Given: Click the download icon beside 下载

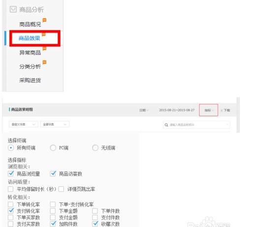Looking at the screenshot, I should (221, 110).
